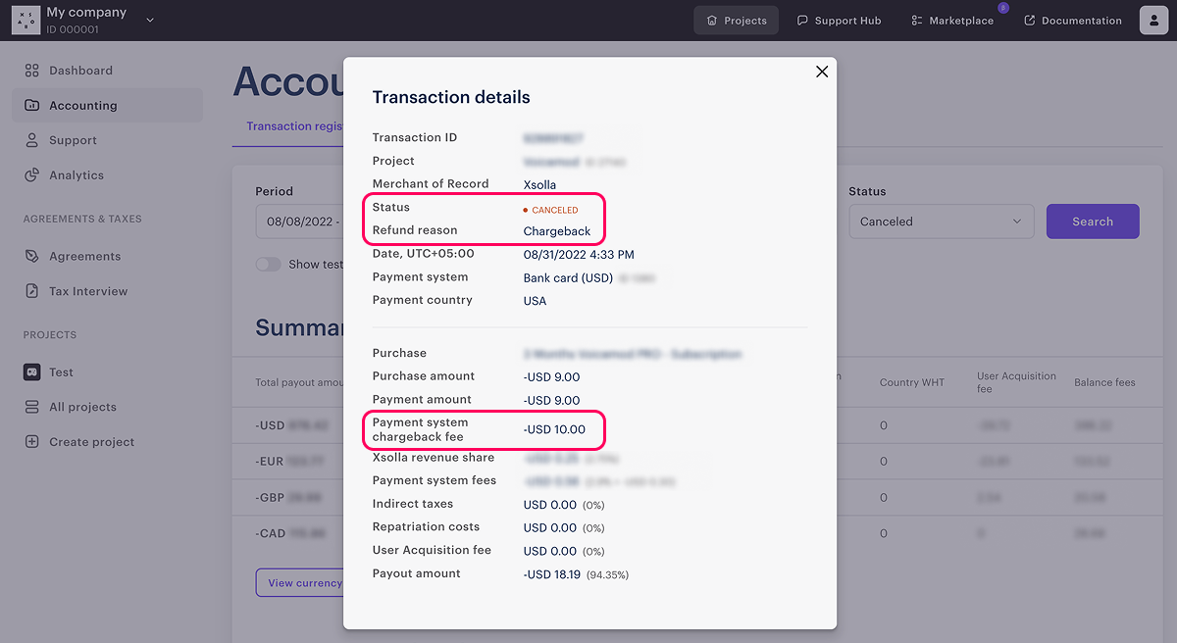Viewport: 1177px width, 643px height.
Task: Open Documentation external link
Action: coord(1073,21)
